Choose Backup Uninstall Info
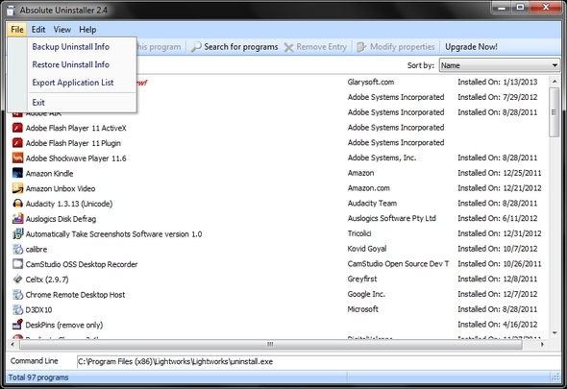The image size is (567, 389). click(x=71, y=47)
